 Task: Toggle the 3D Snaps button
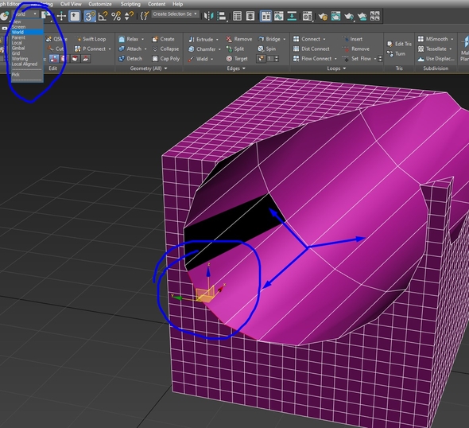point(89,16)
